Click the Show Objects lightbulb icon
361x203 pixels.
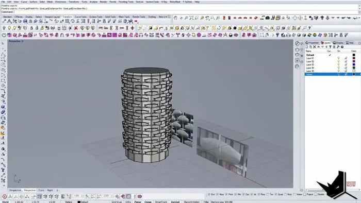(9, 28)
